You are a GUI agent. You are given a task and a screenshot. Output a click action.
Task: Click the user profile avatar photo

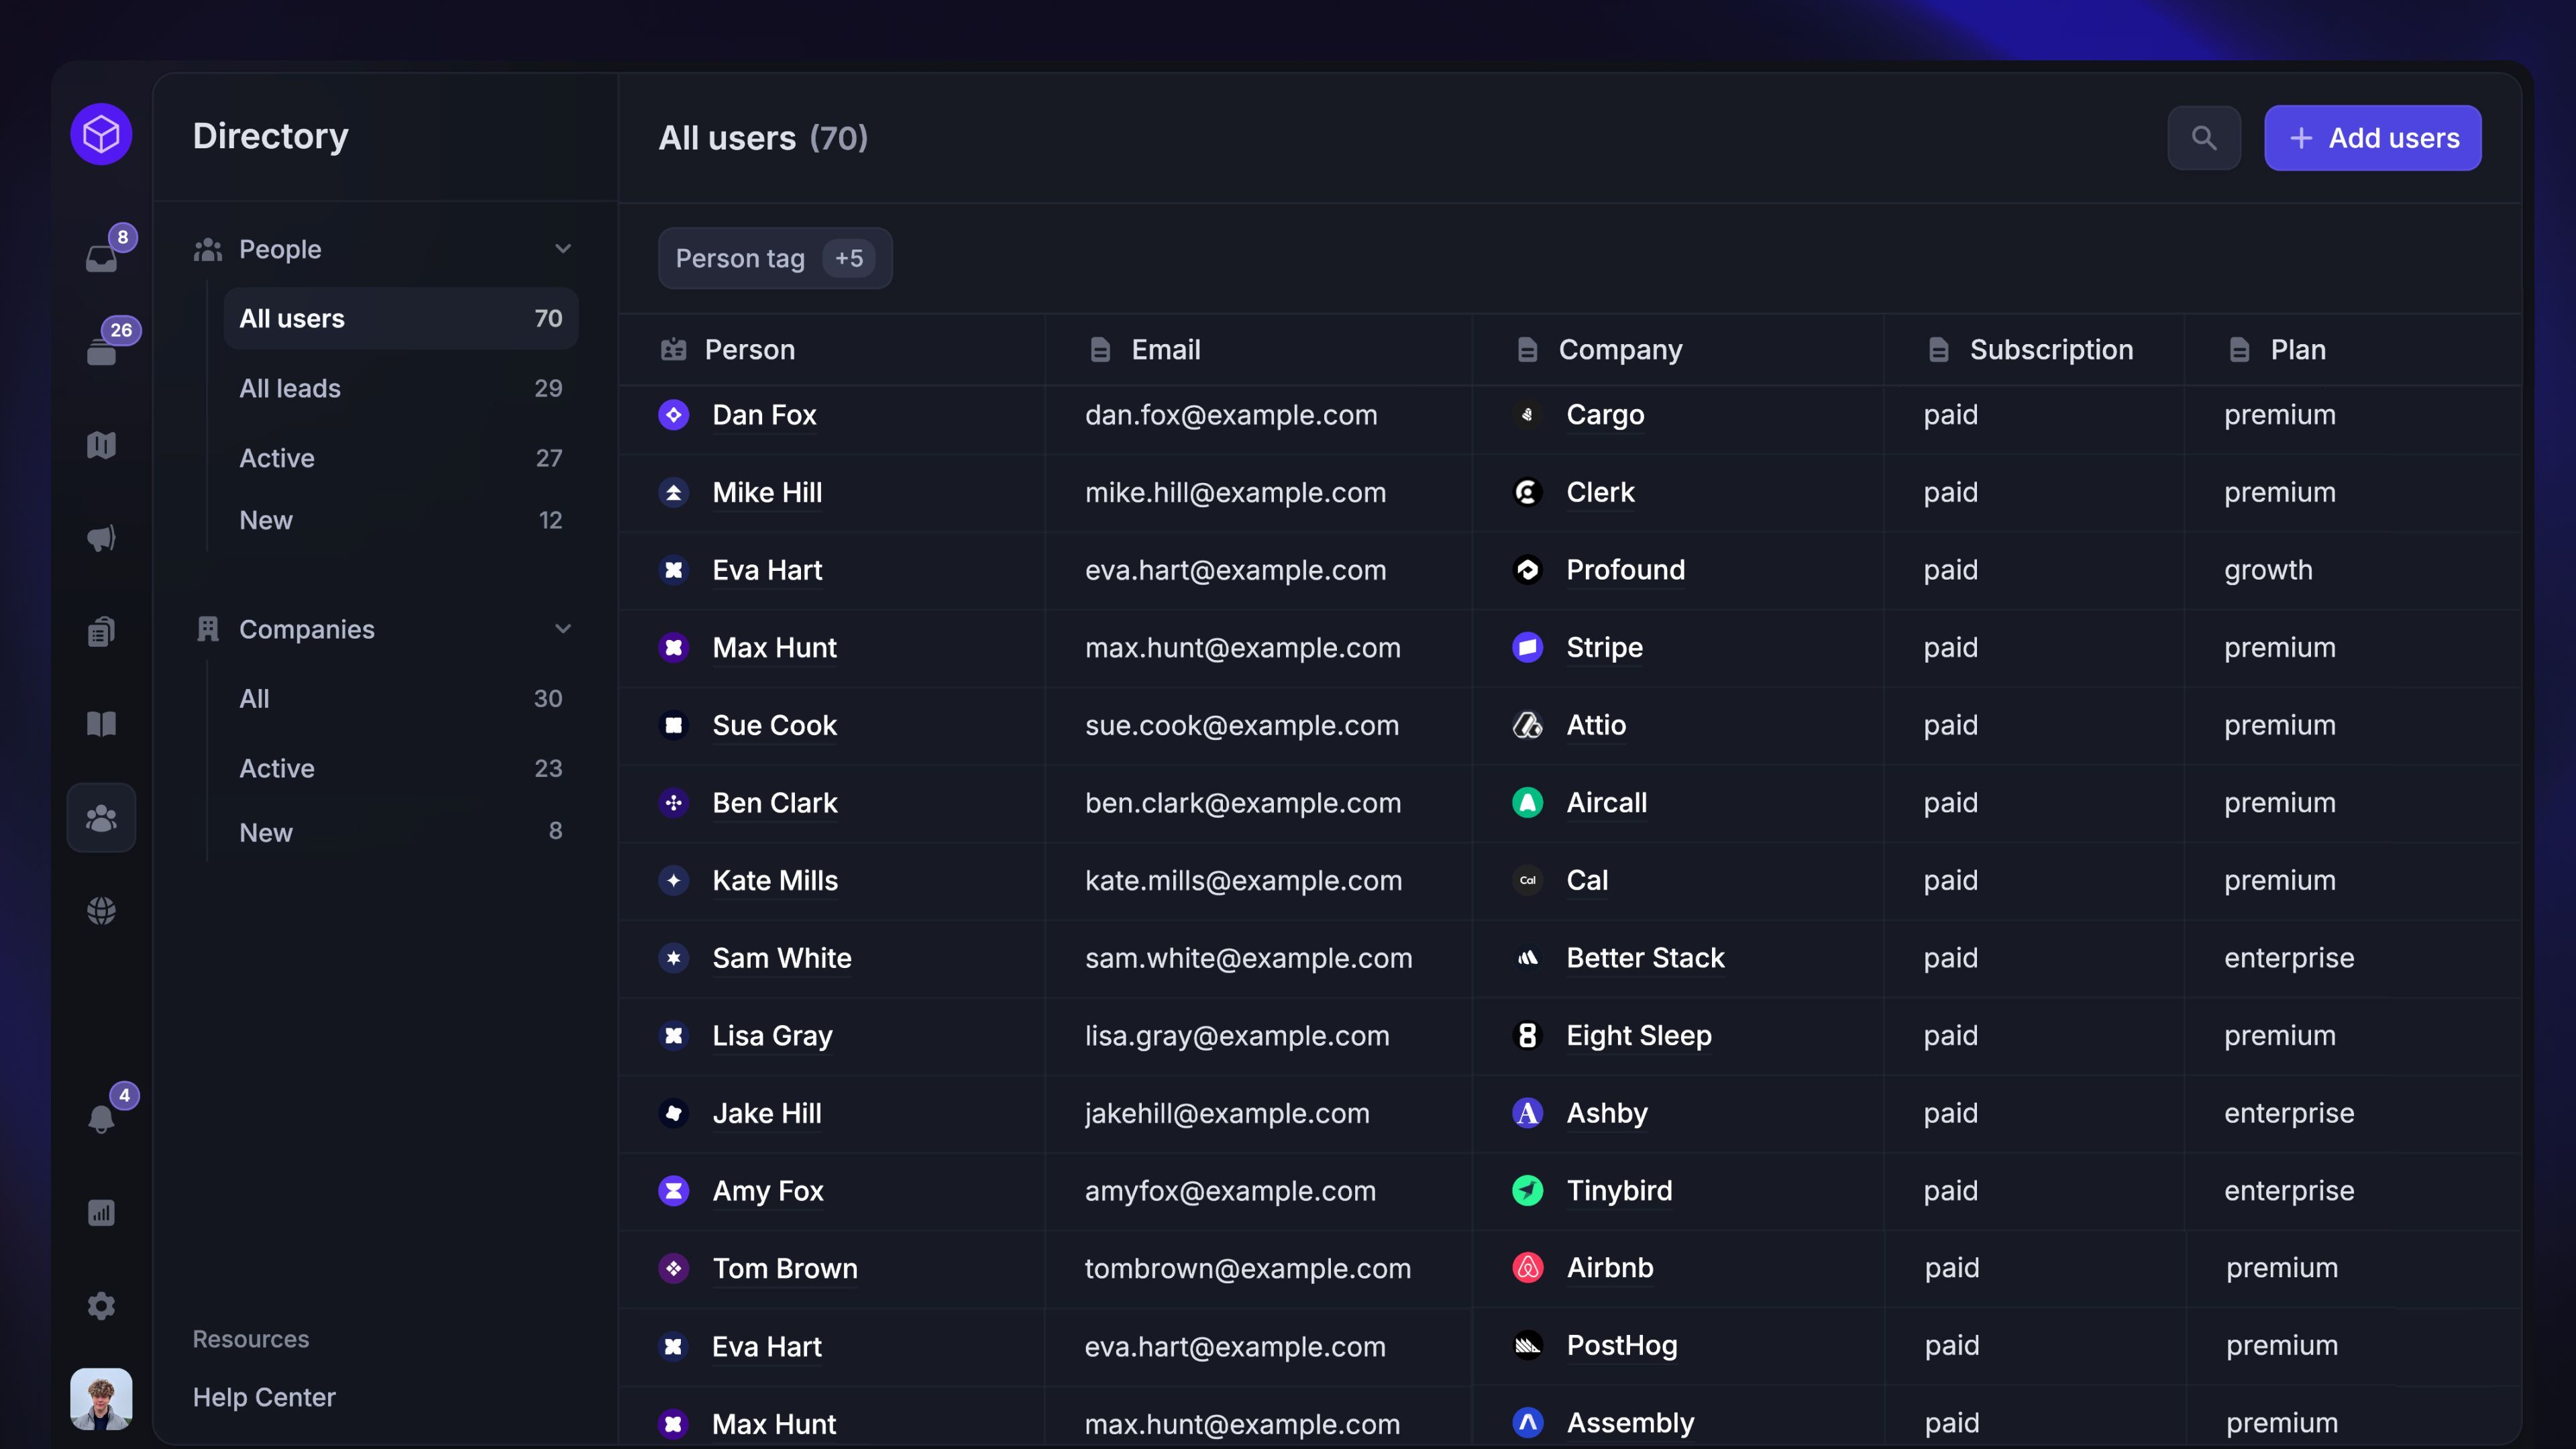coord(101,1398)
